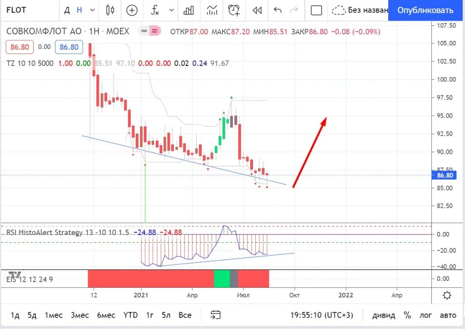
Task: Click the blue buy price 86.80 box
Action: click(69, 47)
